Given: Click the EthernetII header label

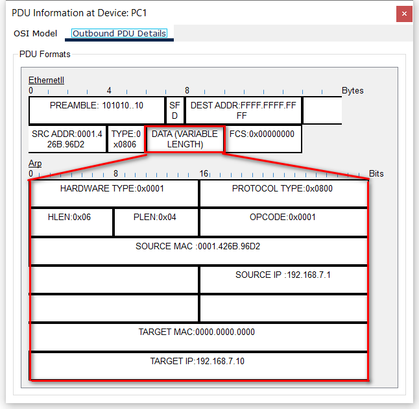Looking at the screenshot, I should coord(46,80).
